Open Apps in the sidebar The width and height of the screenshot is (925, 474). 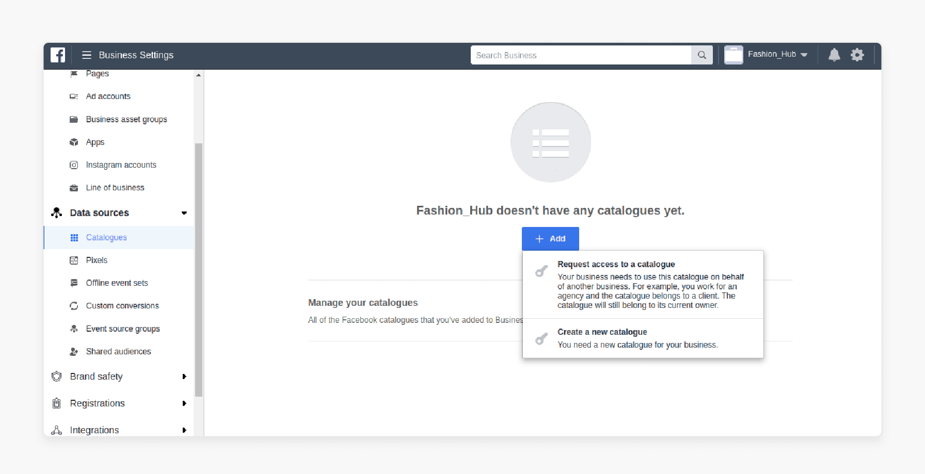95,142
